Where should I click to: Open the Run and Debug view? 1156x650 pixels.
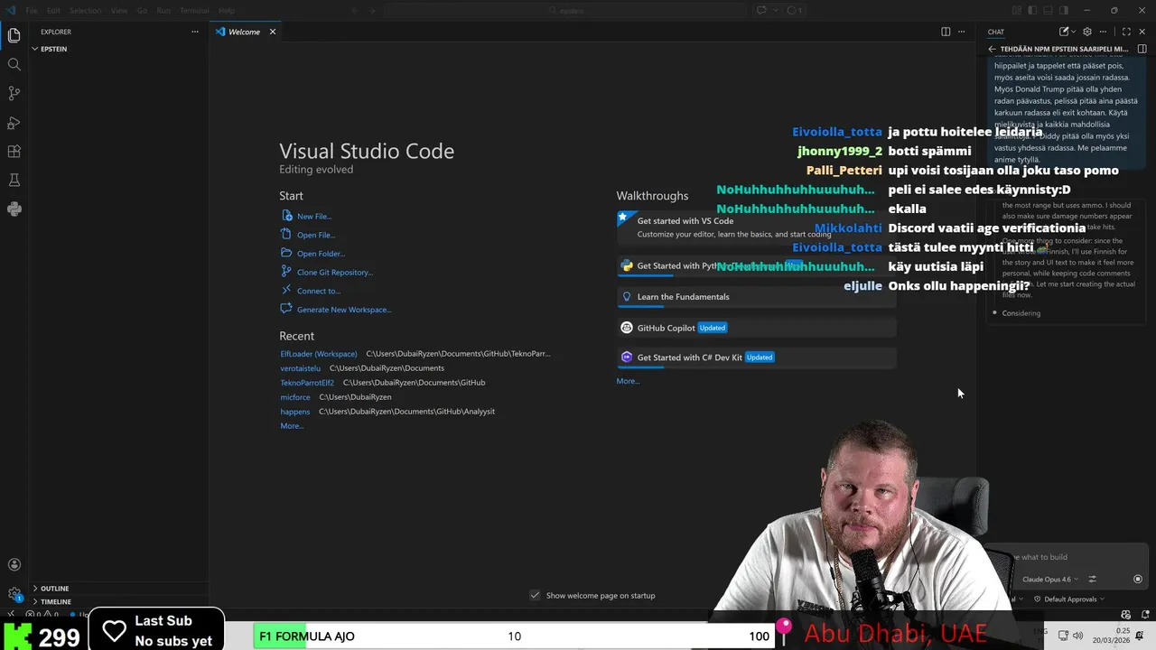(14, 122)
